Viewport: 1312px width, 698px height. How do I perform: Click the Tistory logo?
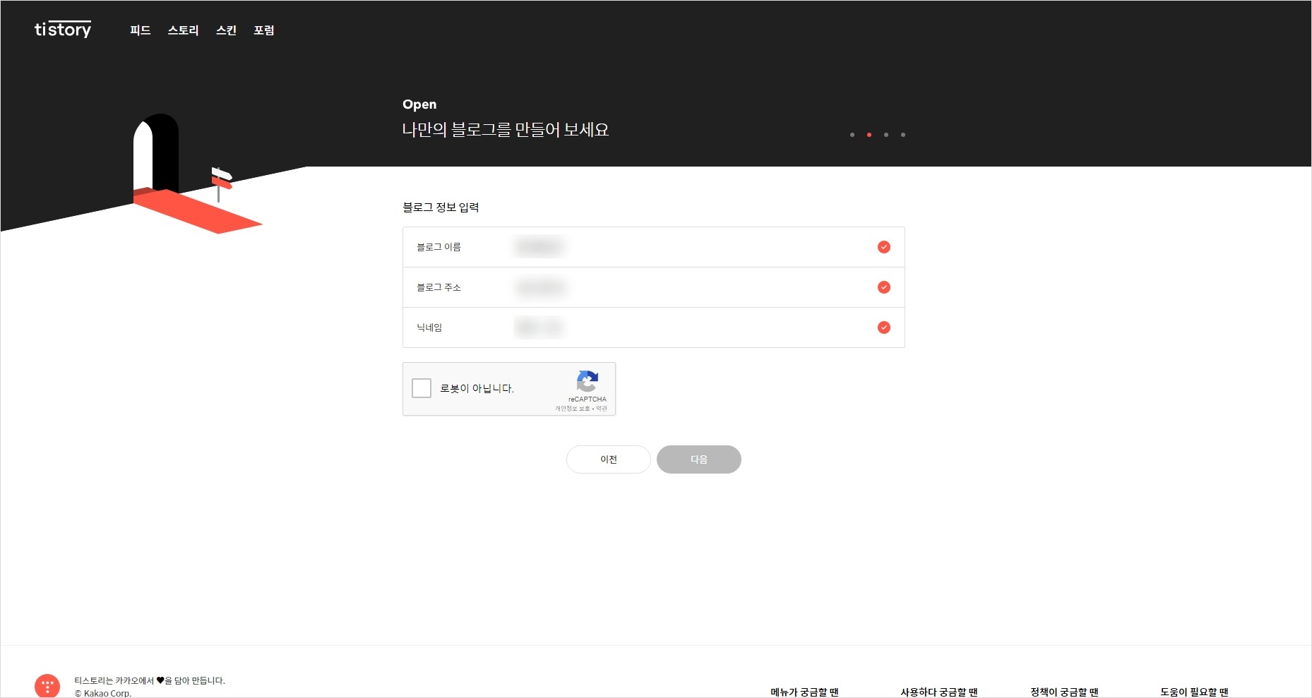(63, 30)
